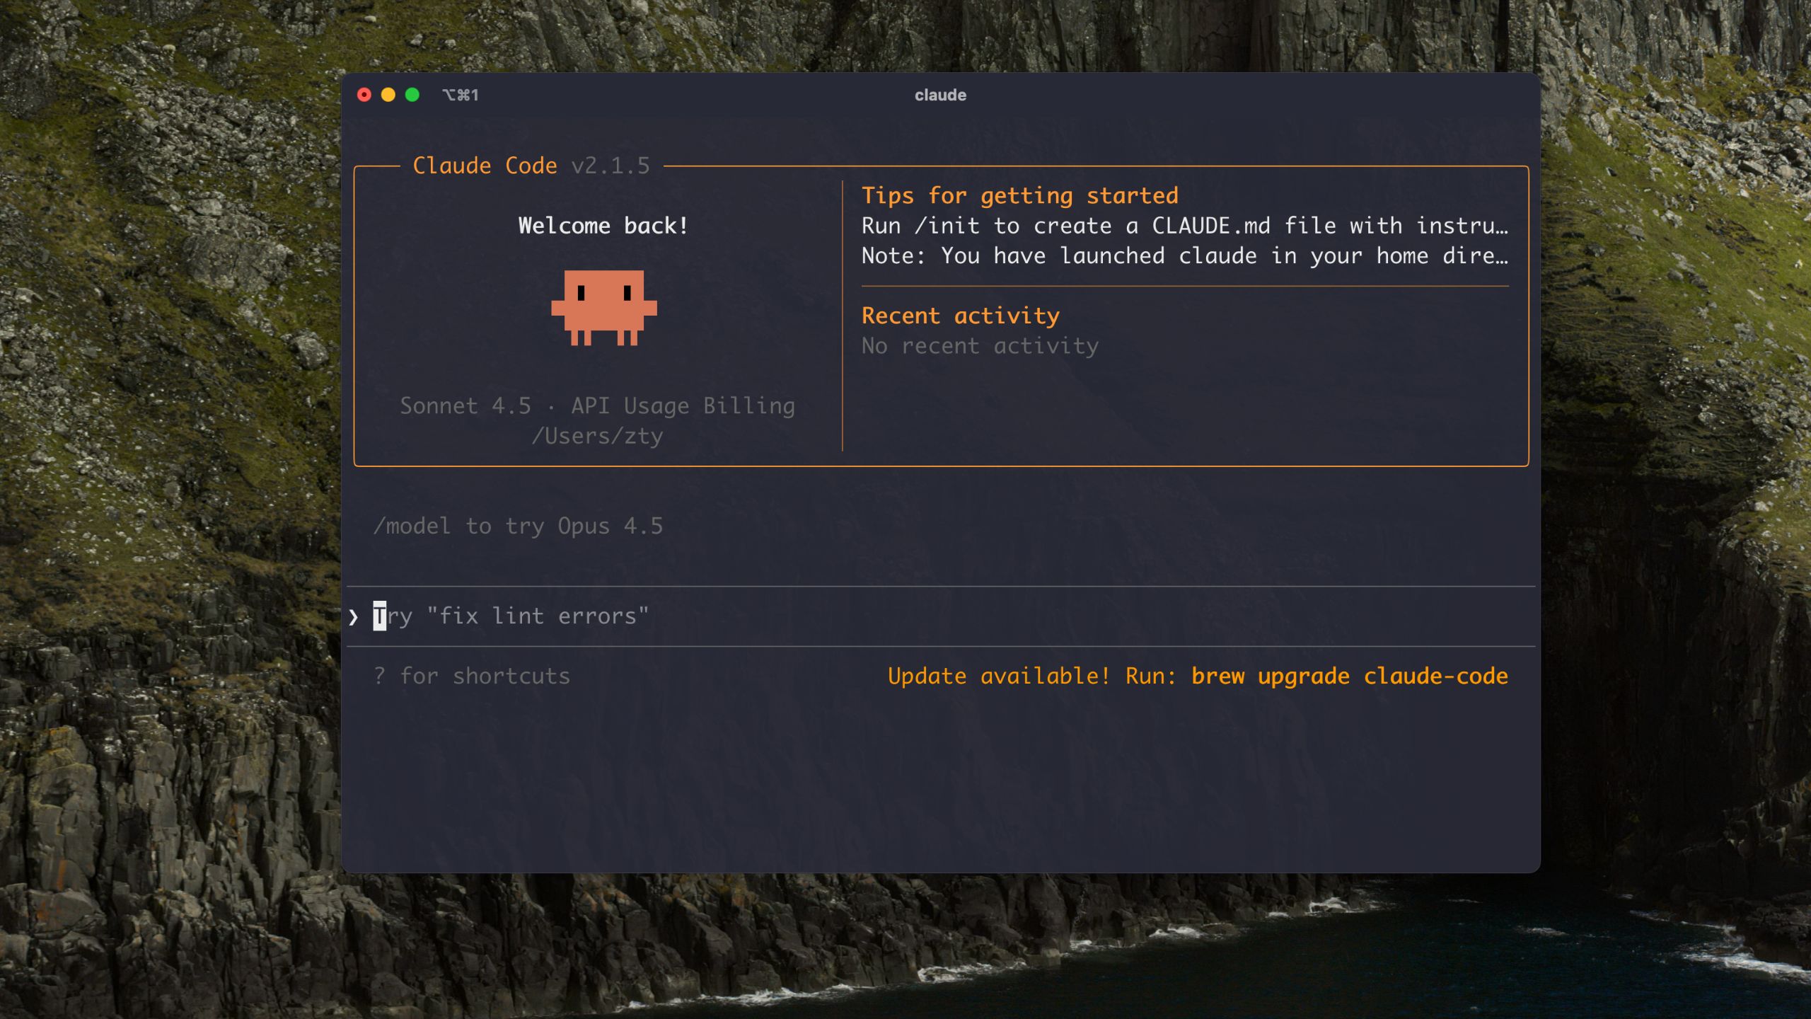Click the 'brew upgrade claude-code' command text

pos(1349,676)
